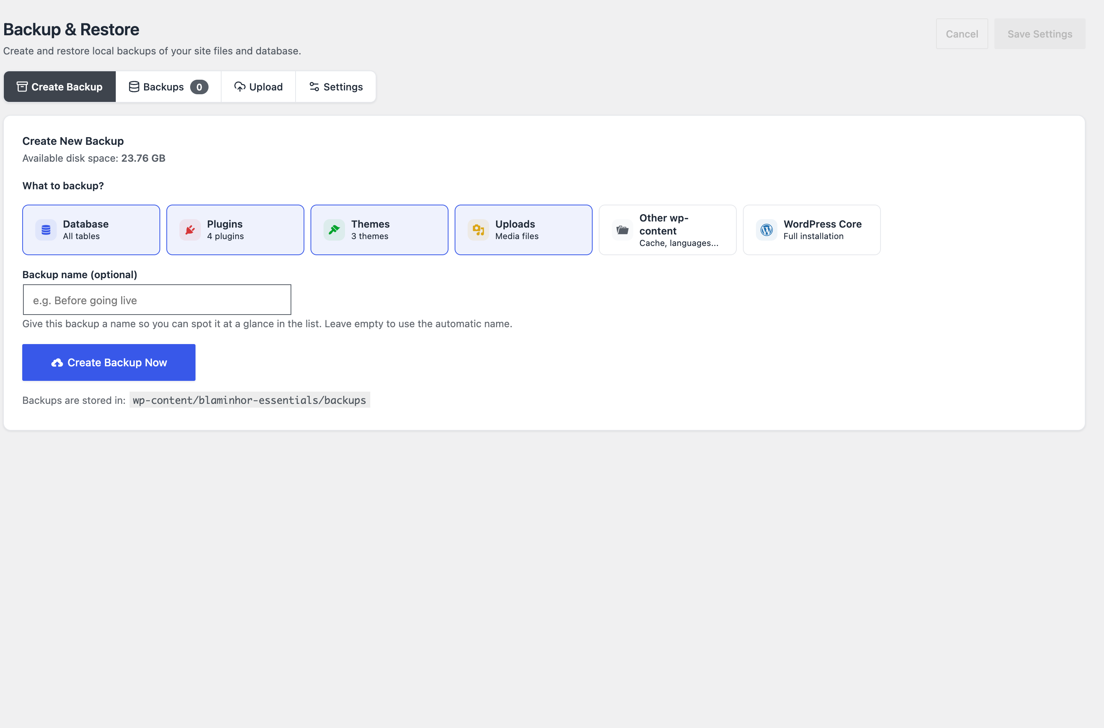Open the Upload tab

coord(258,87)
